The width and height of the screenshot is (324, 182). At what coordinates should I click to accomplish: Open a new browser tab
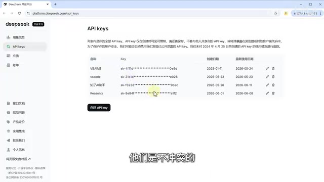tap(55, 4)
